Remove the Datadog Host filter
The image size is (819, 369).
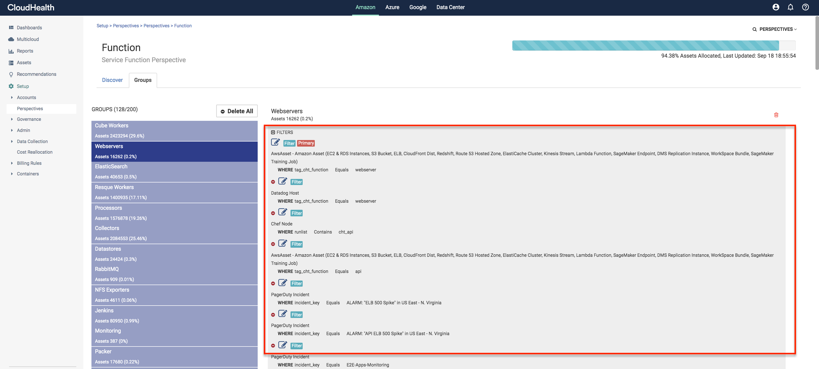coord(273,182)
